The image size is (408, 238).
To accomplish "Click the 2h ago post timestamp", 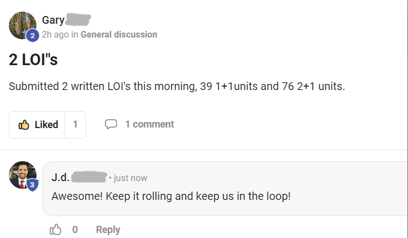I will click(x=55, y=34).
